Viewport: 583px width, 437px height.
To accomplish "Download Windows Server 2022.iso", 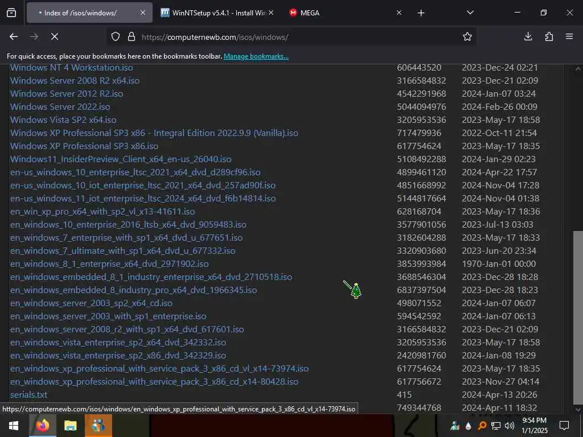I will coord(60,106).
